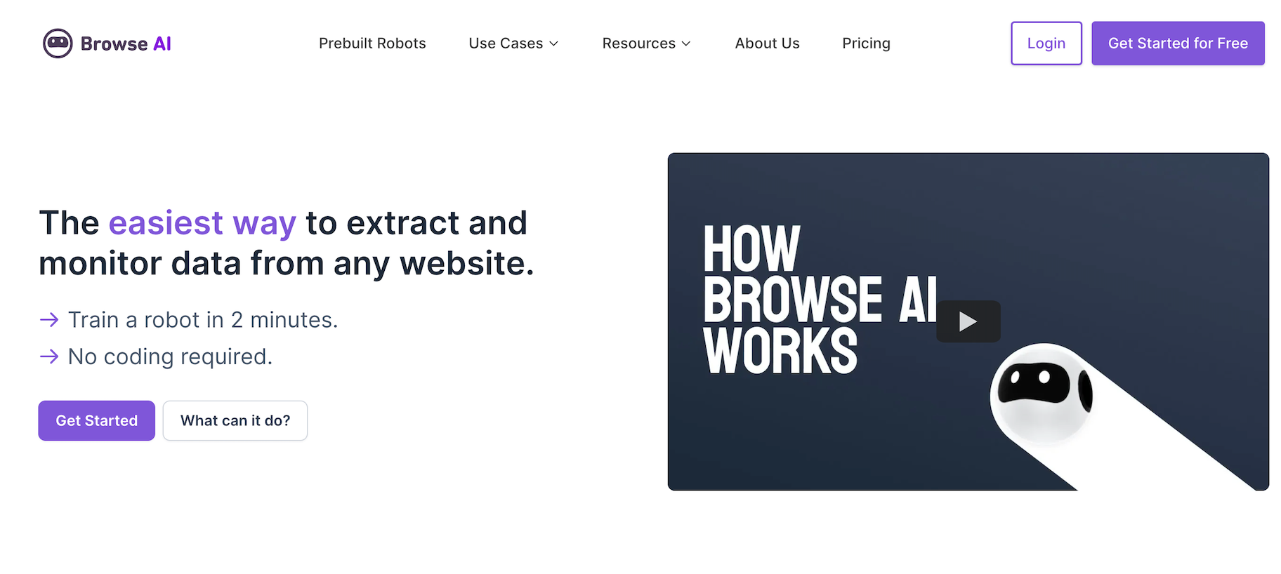Play the How Browse AI Works video
Viewport: 1281px width, 574px height.
[968, 321]
